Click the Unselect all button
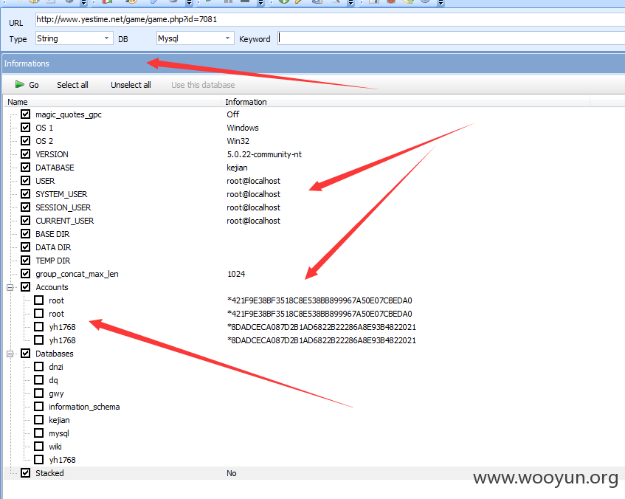This screenshot has width=625, height=499. click(x=131, y=85)
